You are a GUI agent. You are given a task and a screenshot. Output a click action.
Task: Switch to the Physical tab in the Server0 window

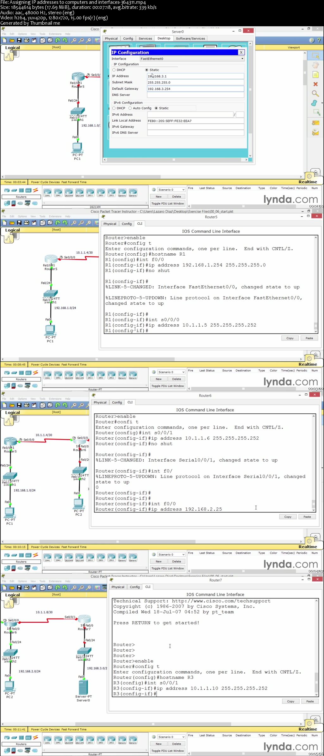[x=111, y=39]
